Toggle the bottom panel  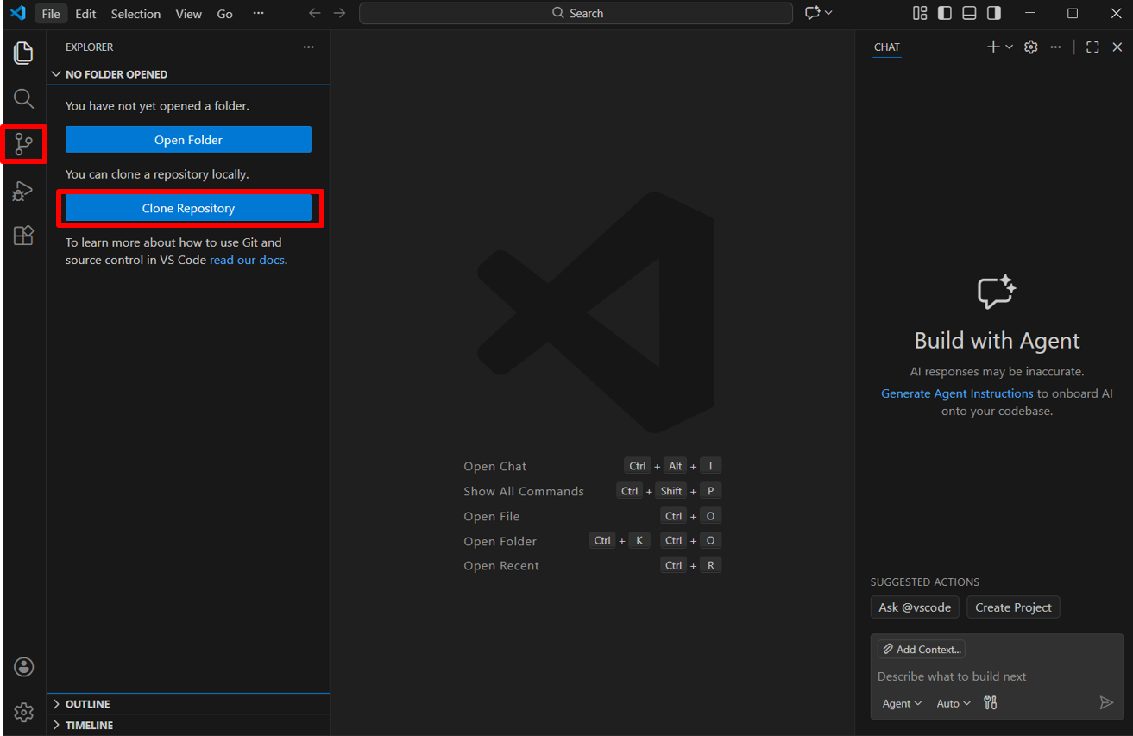click(x=970, y=13)
